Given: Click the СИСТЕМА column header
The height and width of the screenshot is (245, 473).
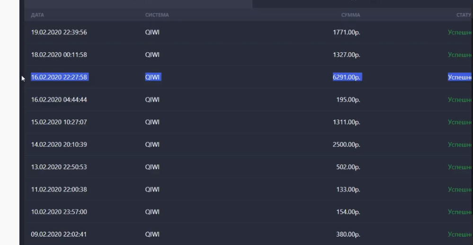Looking at the screenshot, I should point(157,15).
